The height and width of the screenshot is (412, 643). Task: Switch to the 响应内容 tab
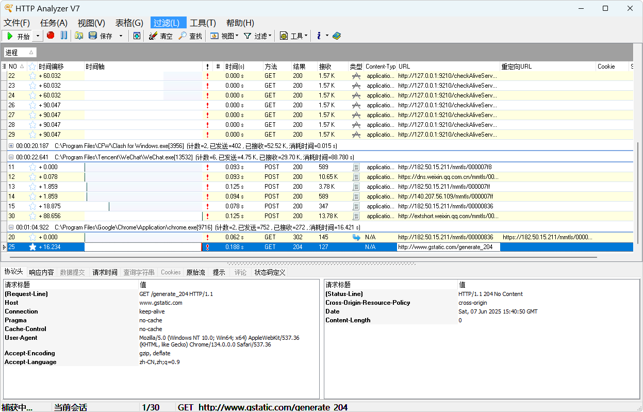click(41, 272)
